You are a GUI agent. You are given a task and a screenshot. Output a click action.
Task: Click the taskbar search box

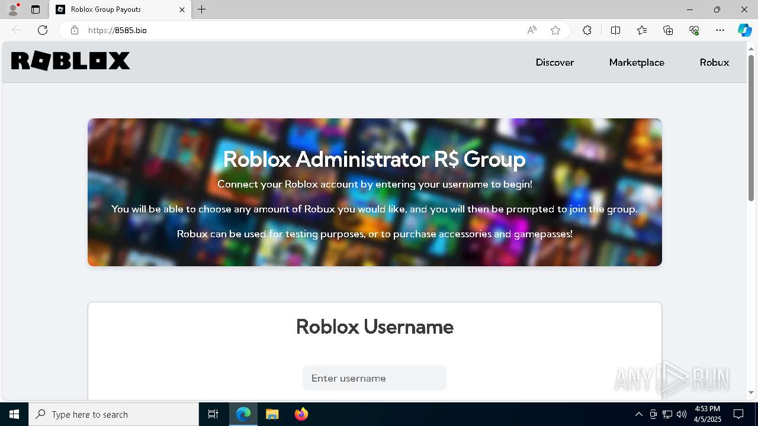[x=114, y=414]
